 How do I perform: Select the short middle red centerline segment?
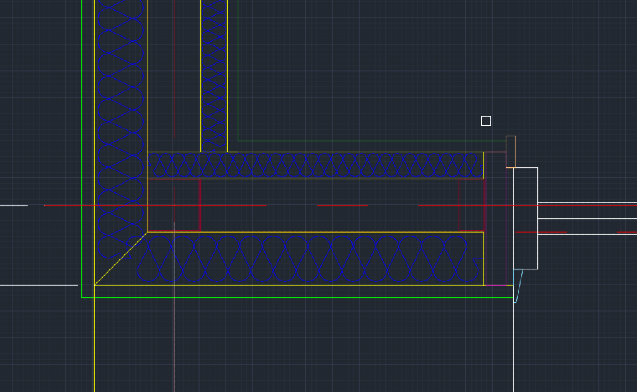pyautogui.click(x=342, y=205)
